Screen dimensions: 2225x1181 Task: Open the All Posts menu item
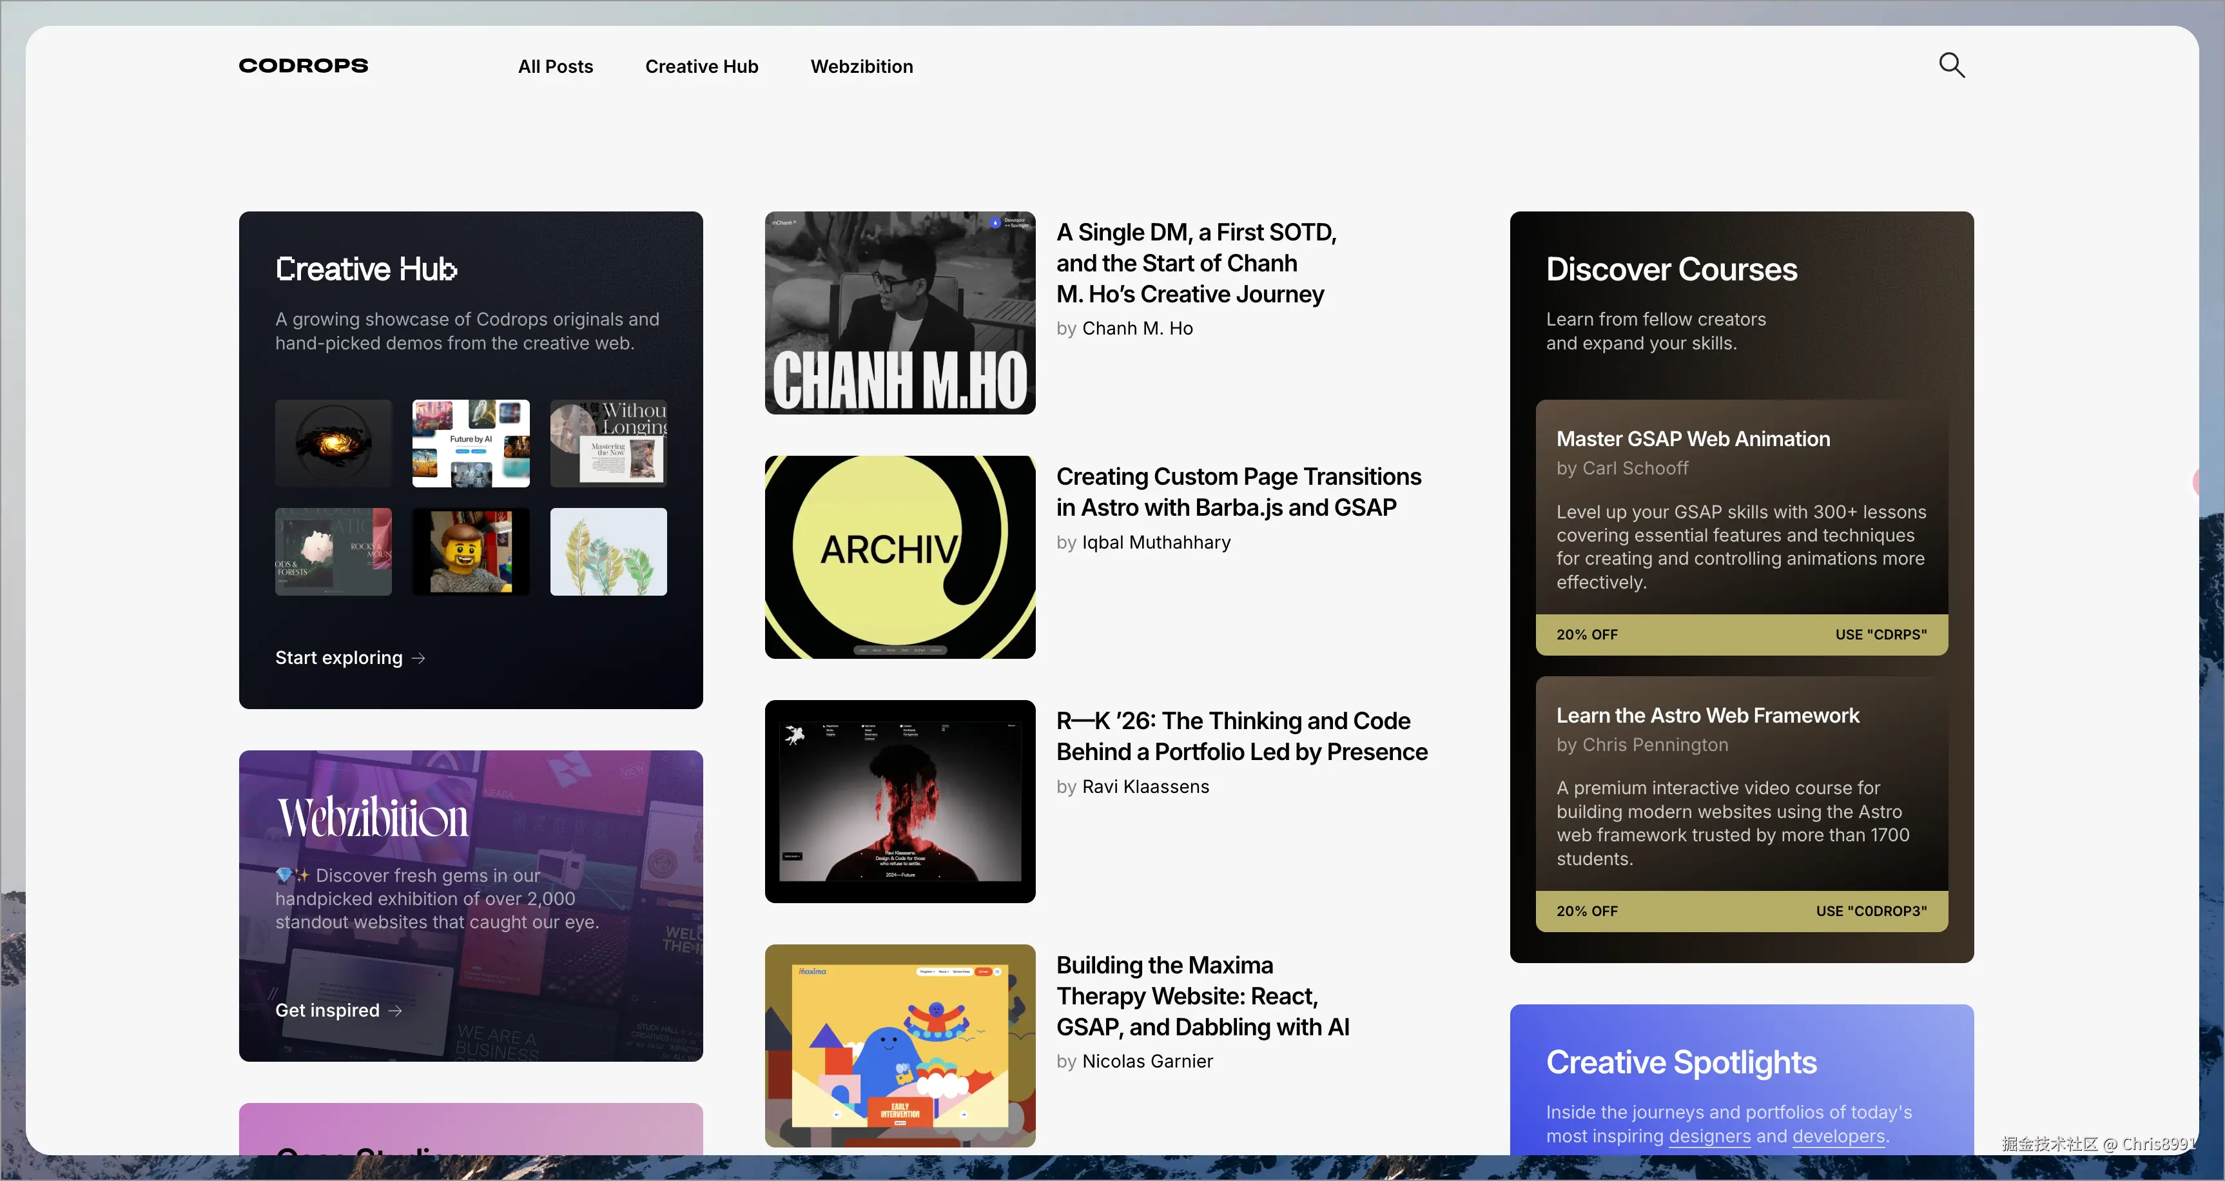pos(556,66)
